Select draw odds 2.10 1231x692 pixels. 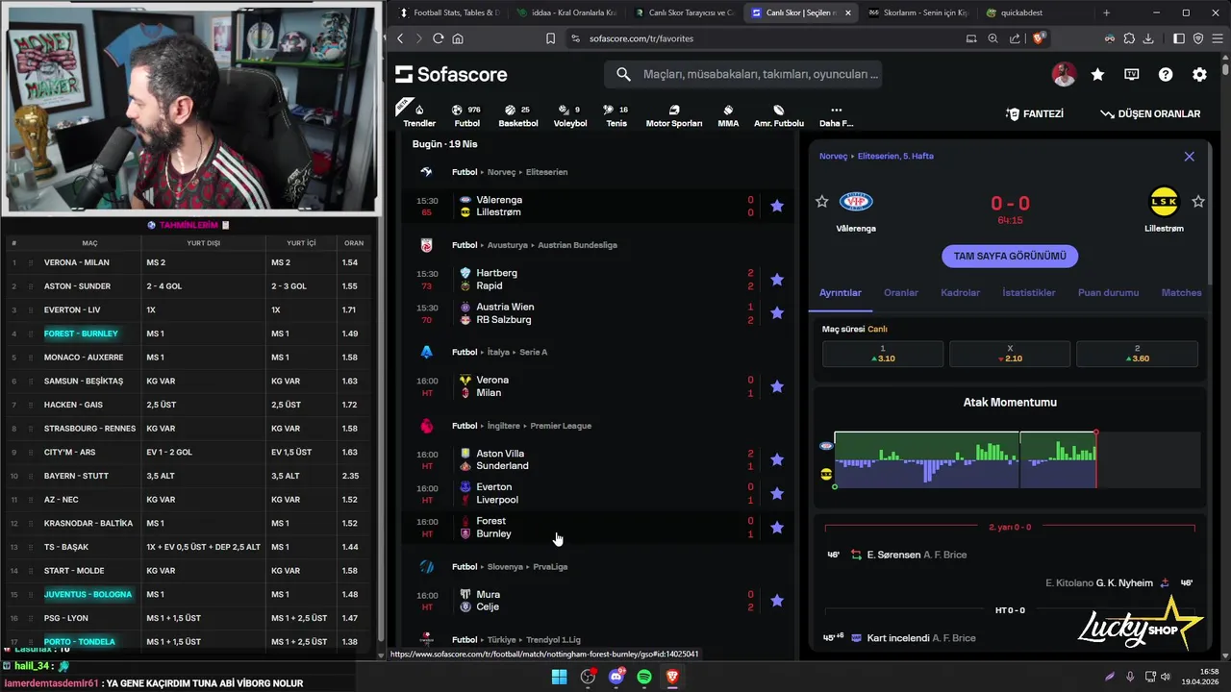click(1010, 354)
